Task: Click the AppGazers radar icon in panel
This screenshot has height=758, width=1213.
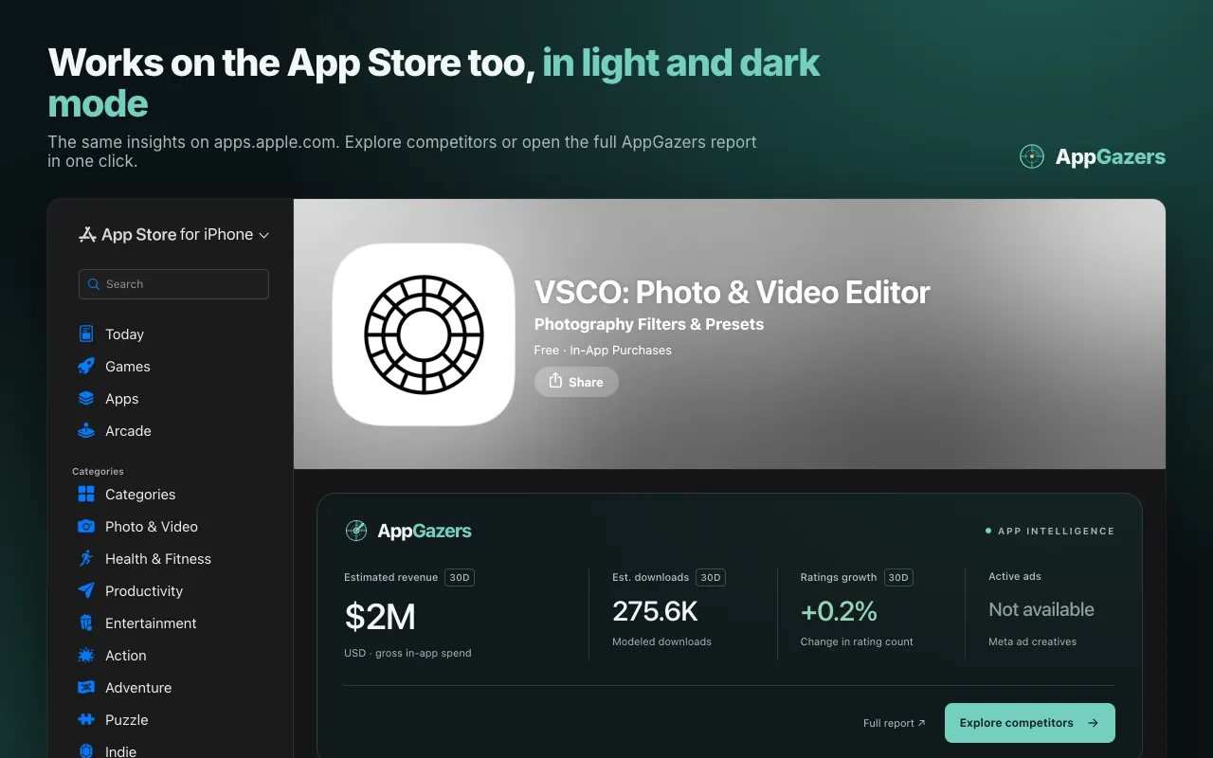Action: click(x=356, y=531)
